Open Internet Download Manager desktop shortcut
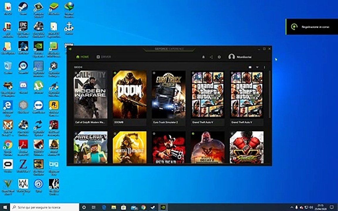 [x=69, y=9]
